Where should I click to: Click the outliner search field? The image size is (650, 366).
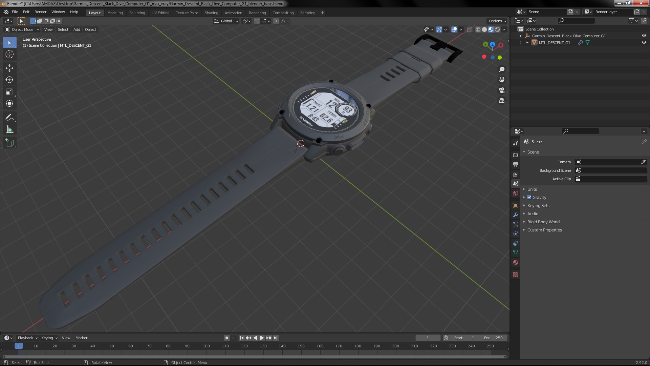576,21
